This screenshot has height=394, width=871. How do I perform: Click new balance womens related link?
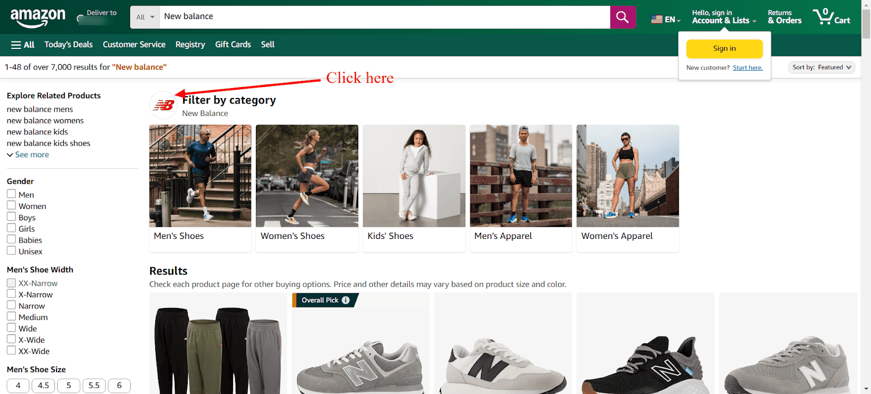pos(45,121)
